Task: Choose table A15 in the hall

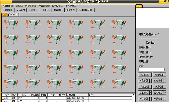Action: click(54, 54)
